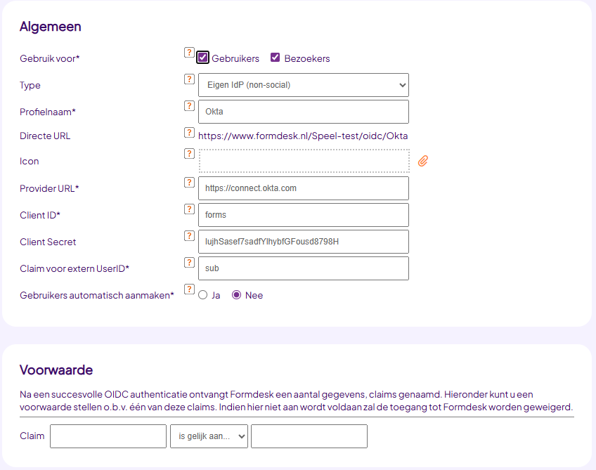Open the help icon for Type

click(x=189, y=79)
